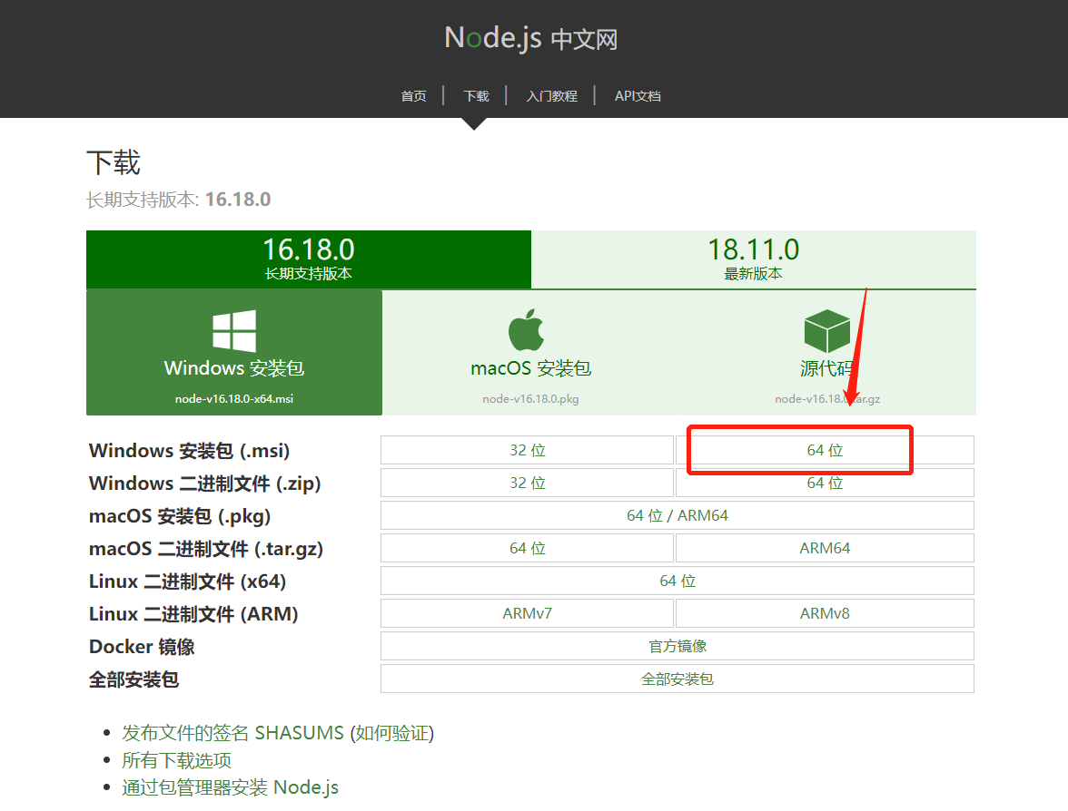Download Linux x64 64 位 binary
Viewport: 1068px width, 811px height.
[677, 581]
